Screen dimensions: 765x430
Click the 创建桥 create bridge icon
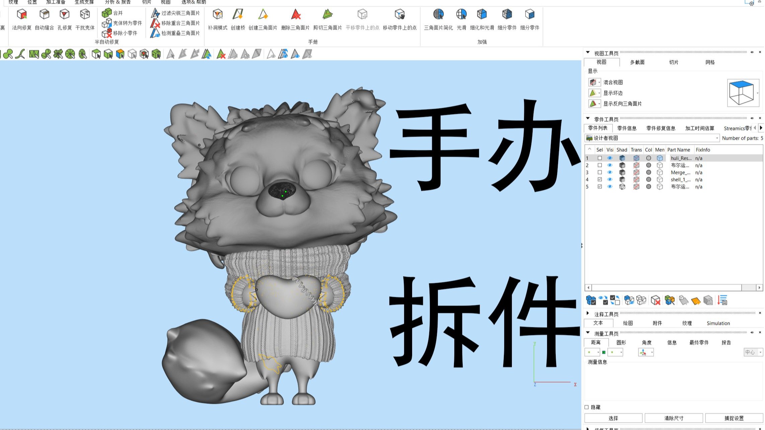coord(238,15)
